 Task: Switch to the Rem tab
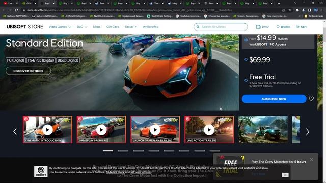click(211, 3)
